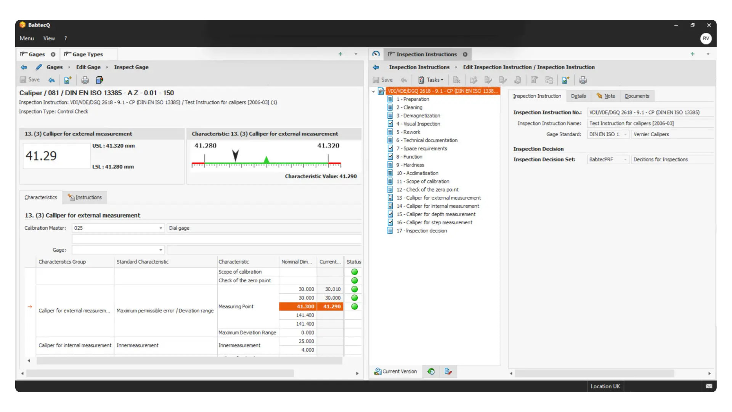Switch to the Instructions tab
The image size is (732, 412).
tap(85, 197)
